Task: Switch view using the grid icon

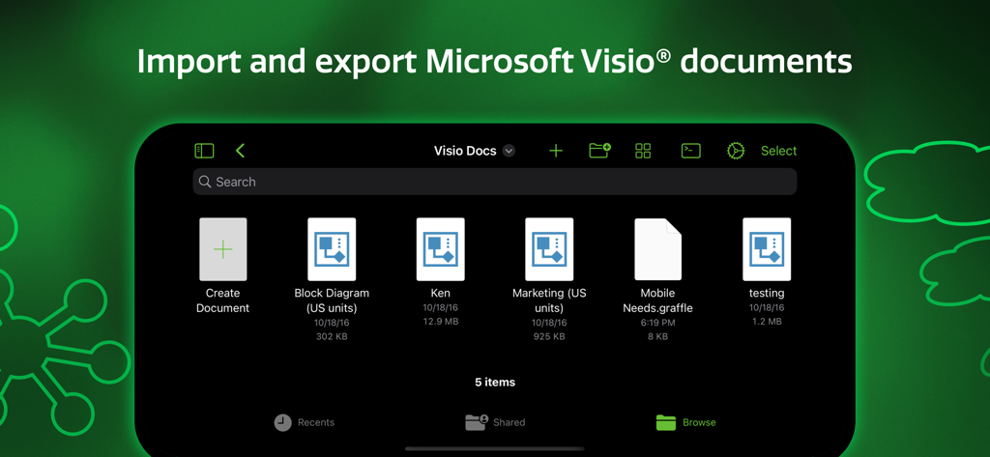Action: 643,151
